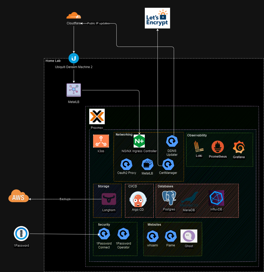The height and width of the screenshot is (272, 264).
Task: Select the DDNS Updater icon
Action: (x=172, y=141)
